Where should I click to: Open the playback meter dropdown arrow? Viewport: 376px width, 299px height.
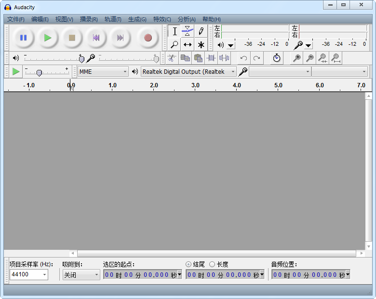coord(231,45)
